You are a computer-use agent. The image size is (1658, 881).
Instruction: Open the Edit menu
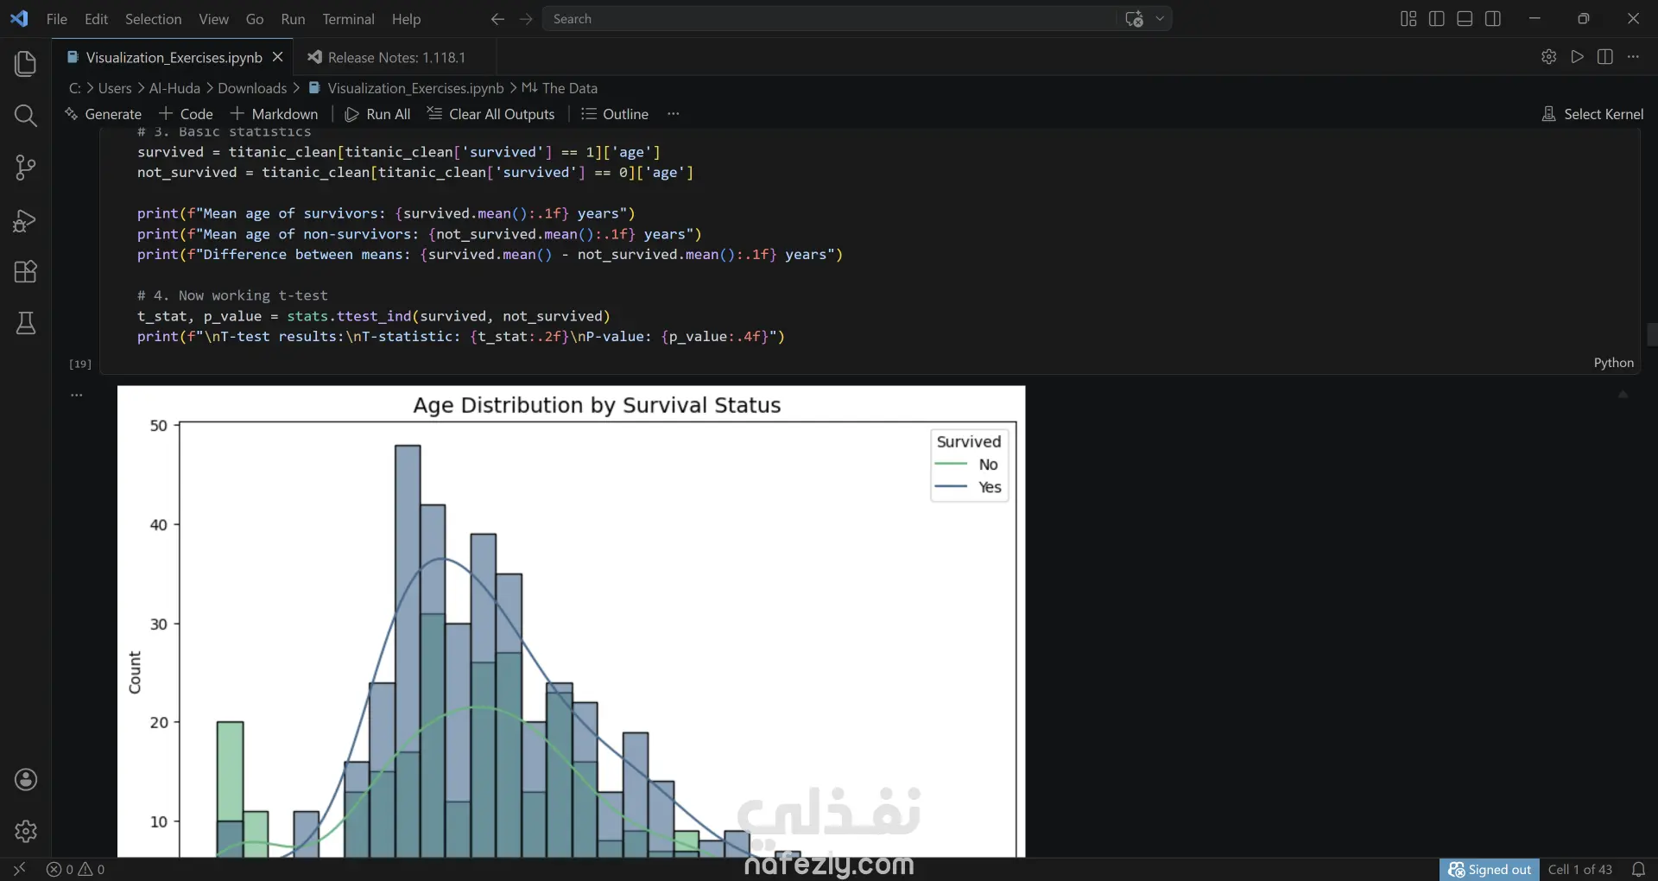click(x=97, y=19)
